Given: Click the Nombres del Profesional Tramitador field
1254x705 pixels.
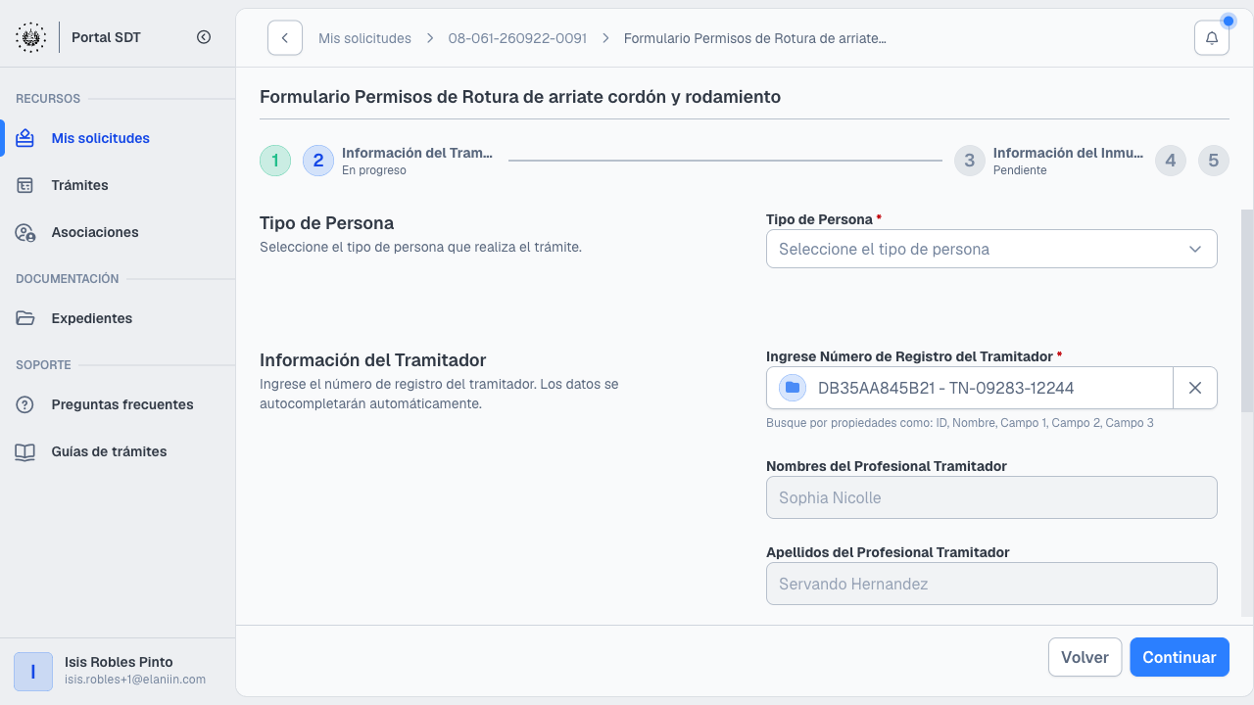Looking at the screenshot, I should 991,497.
